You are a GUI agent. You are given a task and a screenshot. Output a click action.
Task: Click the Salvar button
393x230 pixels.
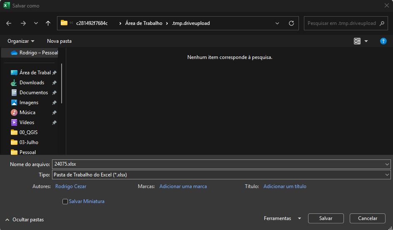(326, 218)
